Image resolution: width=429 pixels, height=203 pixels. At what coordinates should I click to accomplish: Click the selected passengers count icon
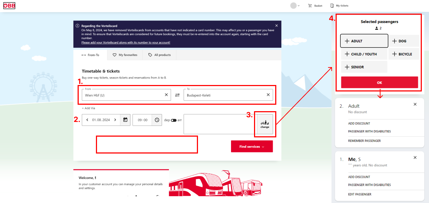377,28
